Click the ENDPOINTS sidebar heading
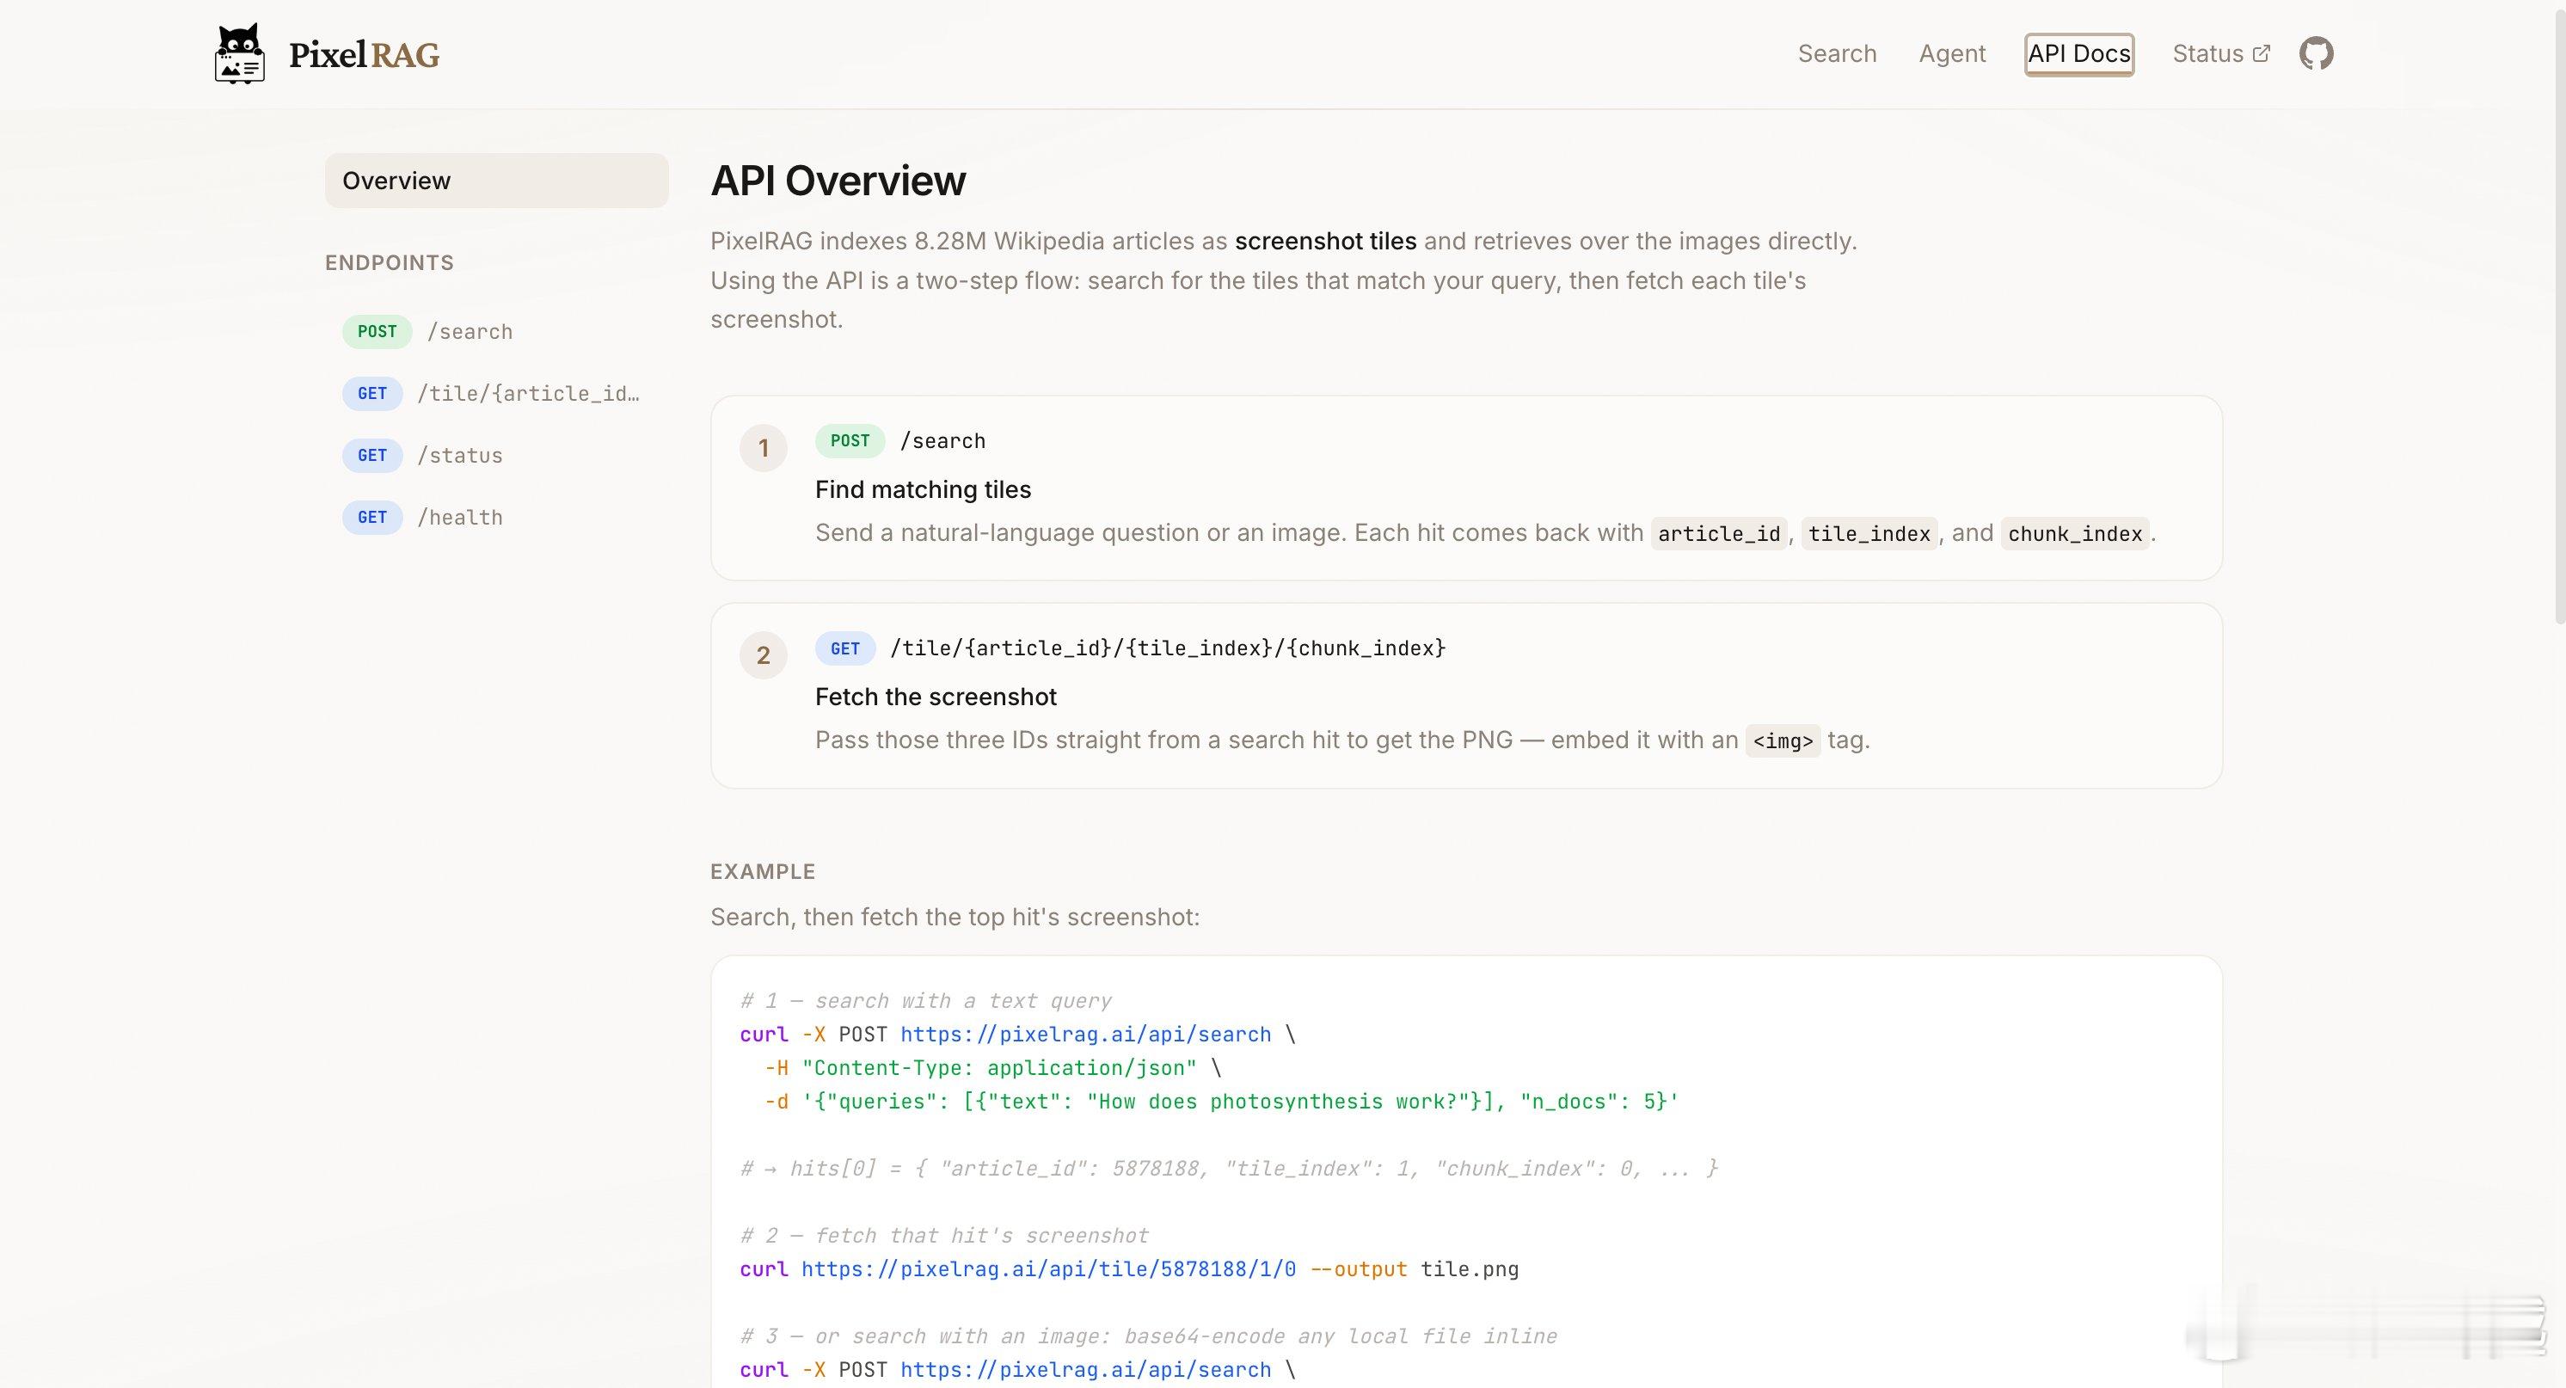This screenshot has width=2566, height=1388. pyautogui.click(x=389, y=263)
